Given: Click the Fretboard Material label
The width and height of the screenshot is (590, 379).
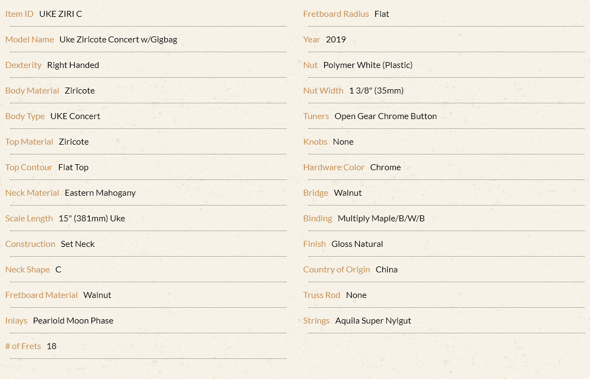Looking at the screenshot, I should pyautogui.click(x=41, y=295).
